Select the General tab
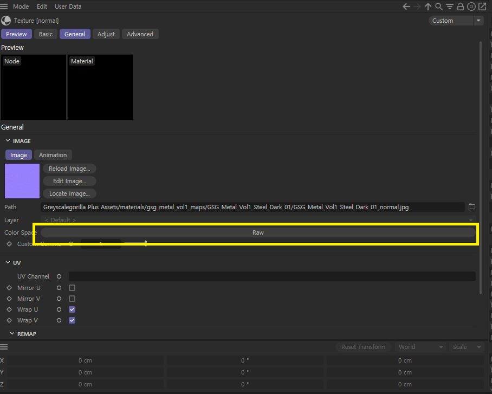This screenshot has width=492, height=394. click(75, 34)
